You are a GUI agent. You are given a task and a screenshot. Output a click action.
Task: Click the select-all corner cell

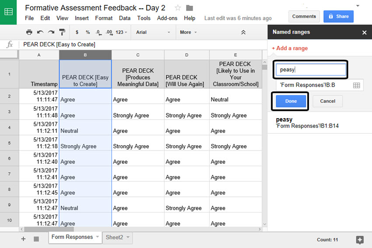click(x=9, y=55)
